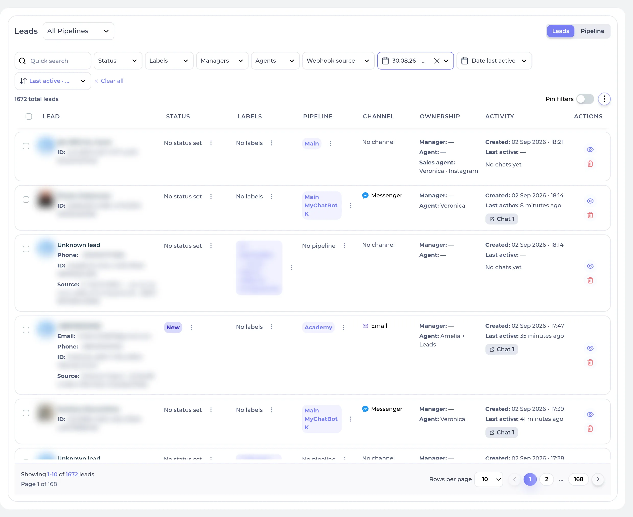Screen dimensions: 633x517
Task: Delete the Email lead created 17:47
Action: [590, 362]
